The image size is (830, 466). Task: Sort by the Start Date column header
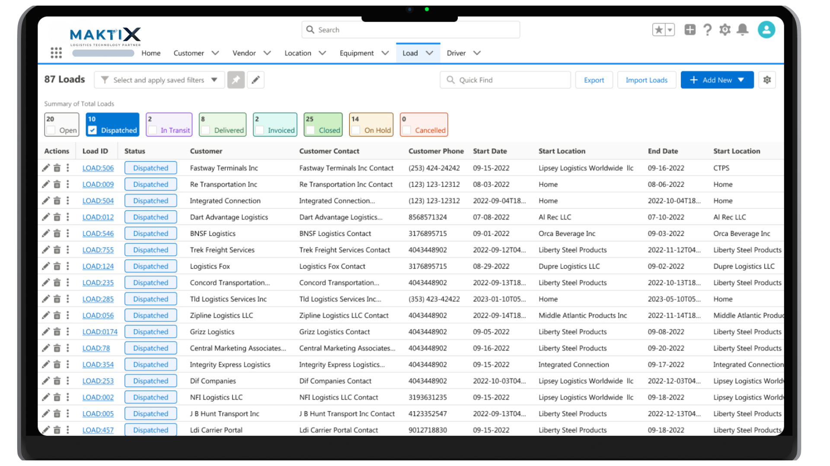490,151
